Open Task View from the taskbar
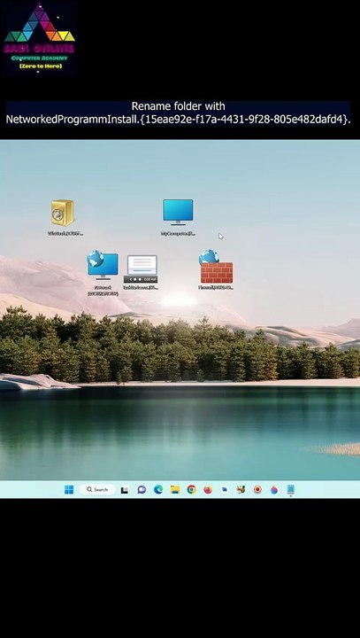This screenshot has width=360, height=638. pyautogui.click(x=125, y=490)
